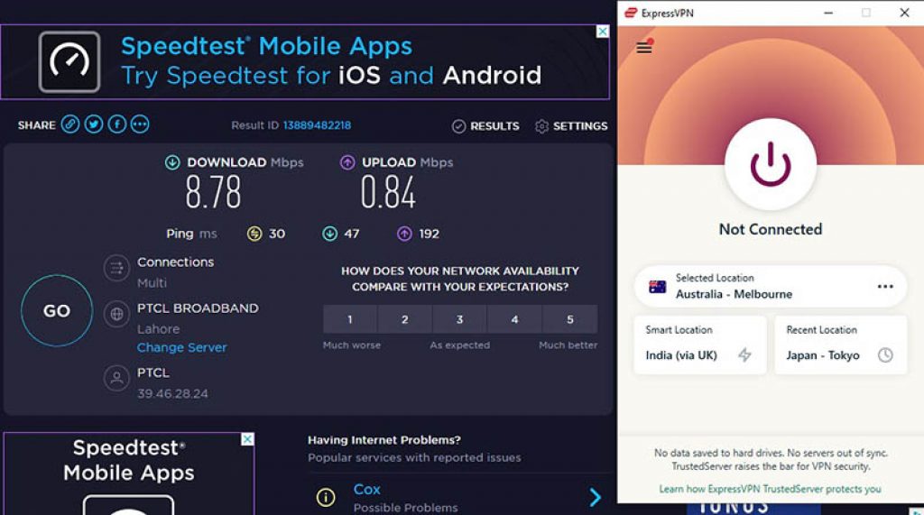Open the Speedtest Mobile Apps banner
The width and height of the screenshot is (924, 515).
click(x=305, y=62)
